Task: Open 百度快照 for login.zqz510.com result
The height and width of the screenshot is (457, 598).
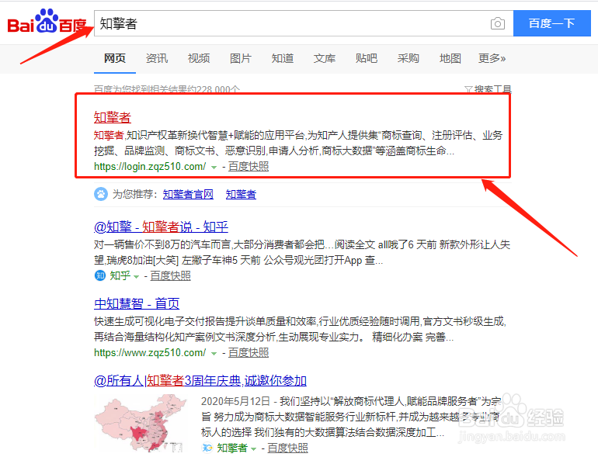Action: [249, 167]
